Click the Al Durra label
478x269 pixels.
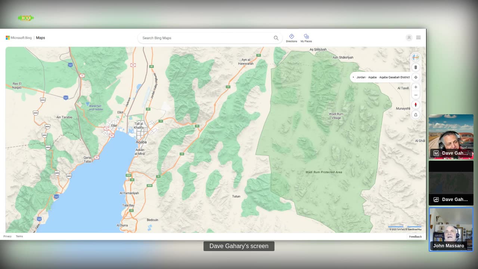[x=122, y=226]
